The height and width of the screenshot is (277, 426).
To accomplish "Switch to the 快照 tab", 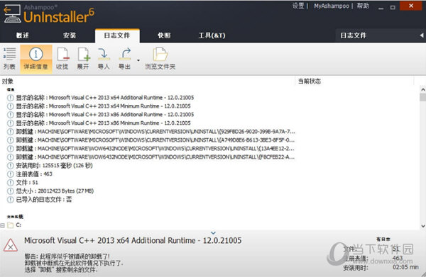I will pyautogui.click(x=164, y=35).
